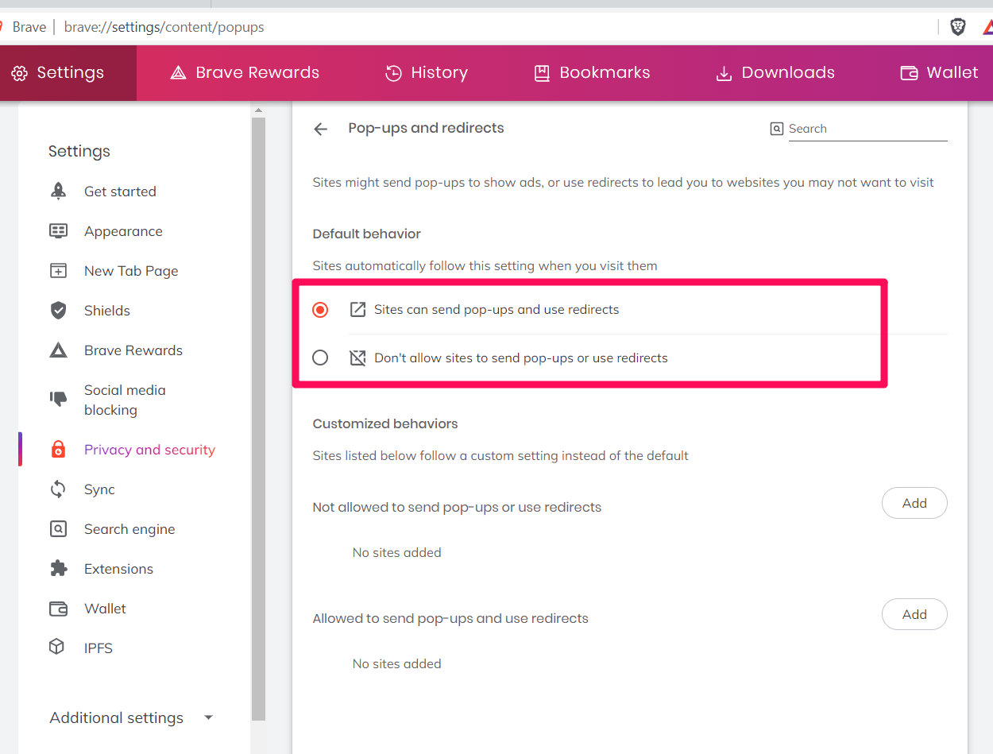Open IPFS settings in sidebar
Image resolution: width=993 pixels, height=754 pixels.
click(99, 648)
